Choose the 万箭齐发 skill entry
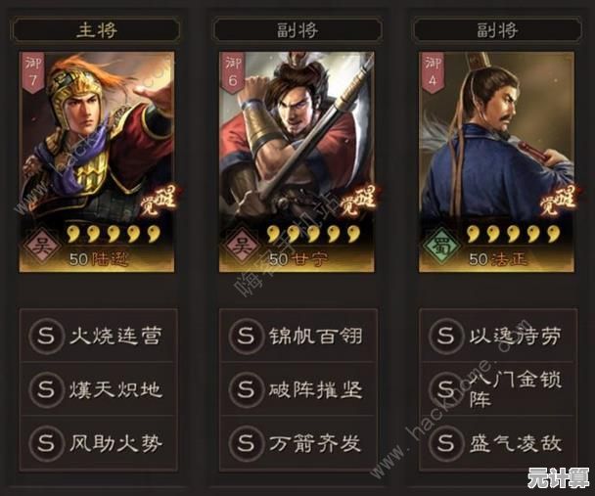Image resolution: width=595 pixels, height=496 pixels. [x=298, y=443]
